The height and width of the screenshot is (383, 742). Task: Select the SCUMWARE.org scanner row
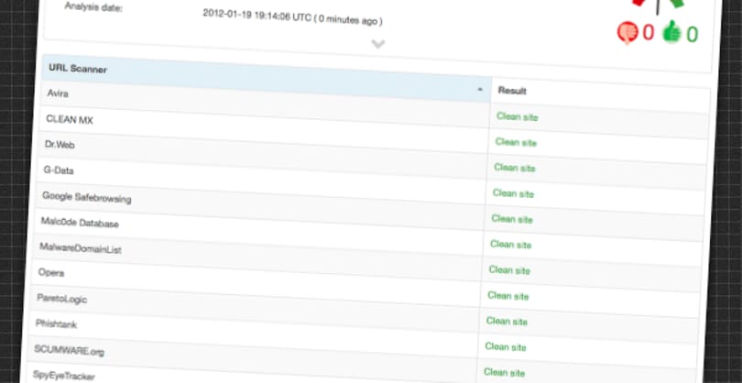point(360,360)
